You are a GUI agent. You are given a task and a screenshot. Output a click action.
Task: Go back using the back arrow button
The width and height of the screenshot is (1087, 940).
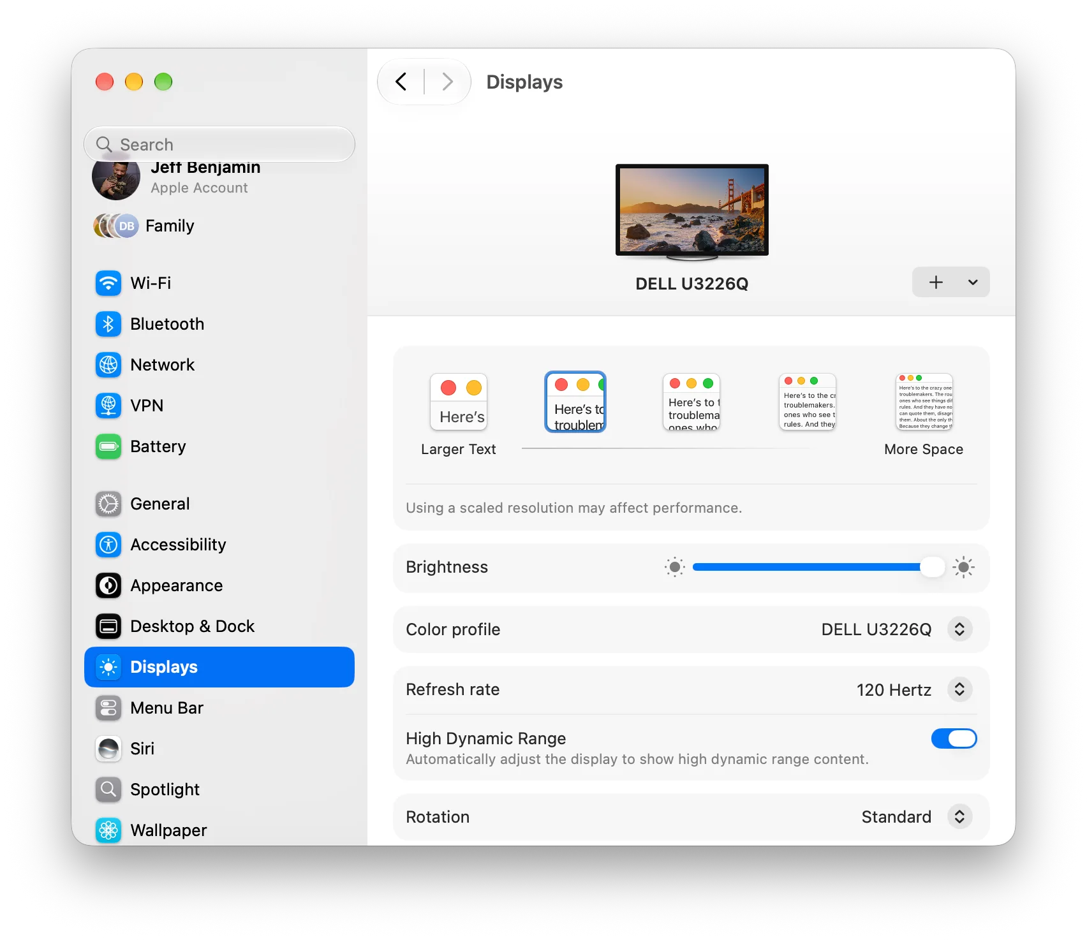(401, 82)
